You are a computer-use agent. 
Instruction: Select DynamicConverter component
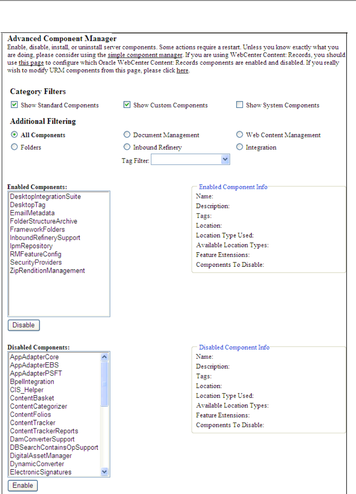[37, 464]
